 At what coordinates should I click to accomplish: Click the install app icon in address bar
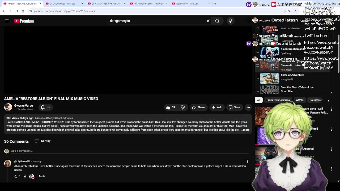[x=284, y=11]
